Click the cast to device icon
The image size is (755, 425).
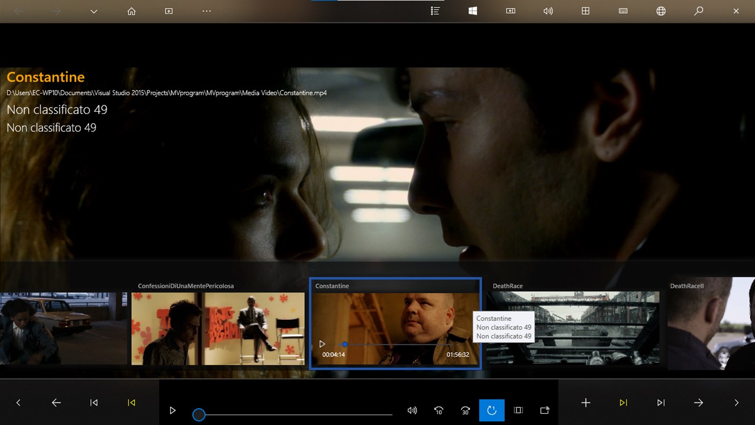545,410
